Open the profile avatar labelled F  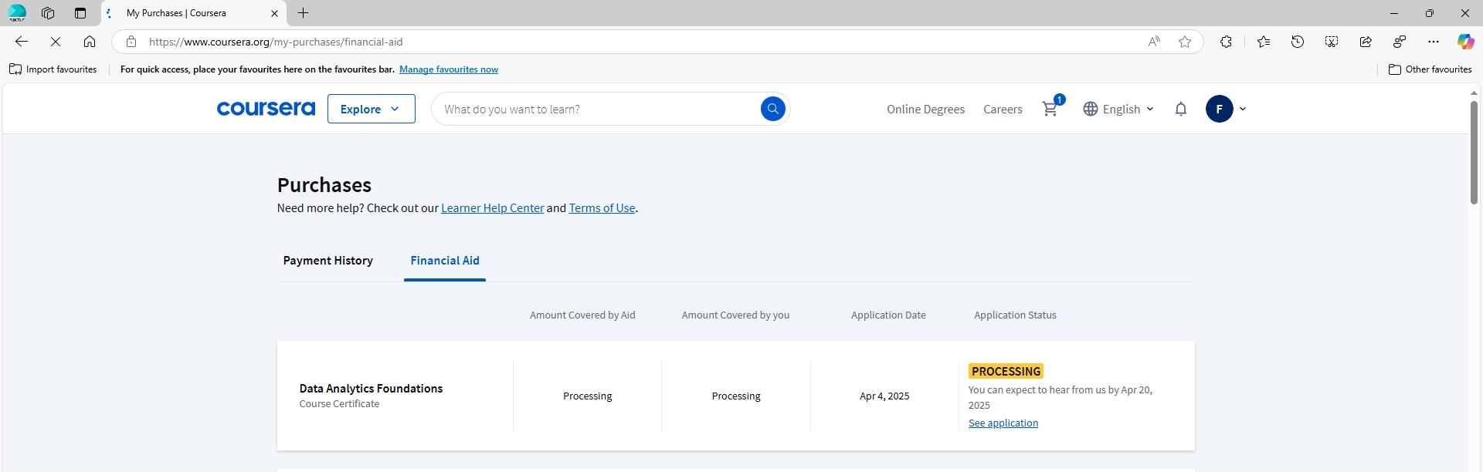[x=1219, y=109]
